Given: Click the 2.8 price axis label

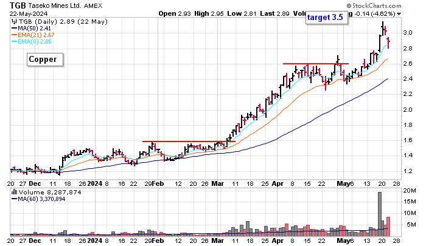Looking at the screenshot, I should click(408, 48).
